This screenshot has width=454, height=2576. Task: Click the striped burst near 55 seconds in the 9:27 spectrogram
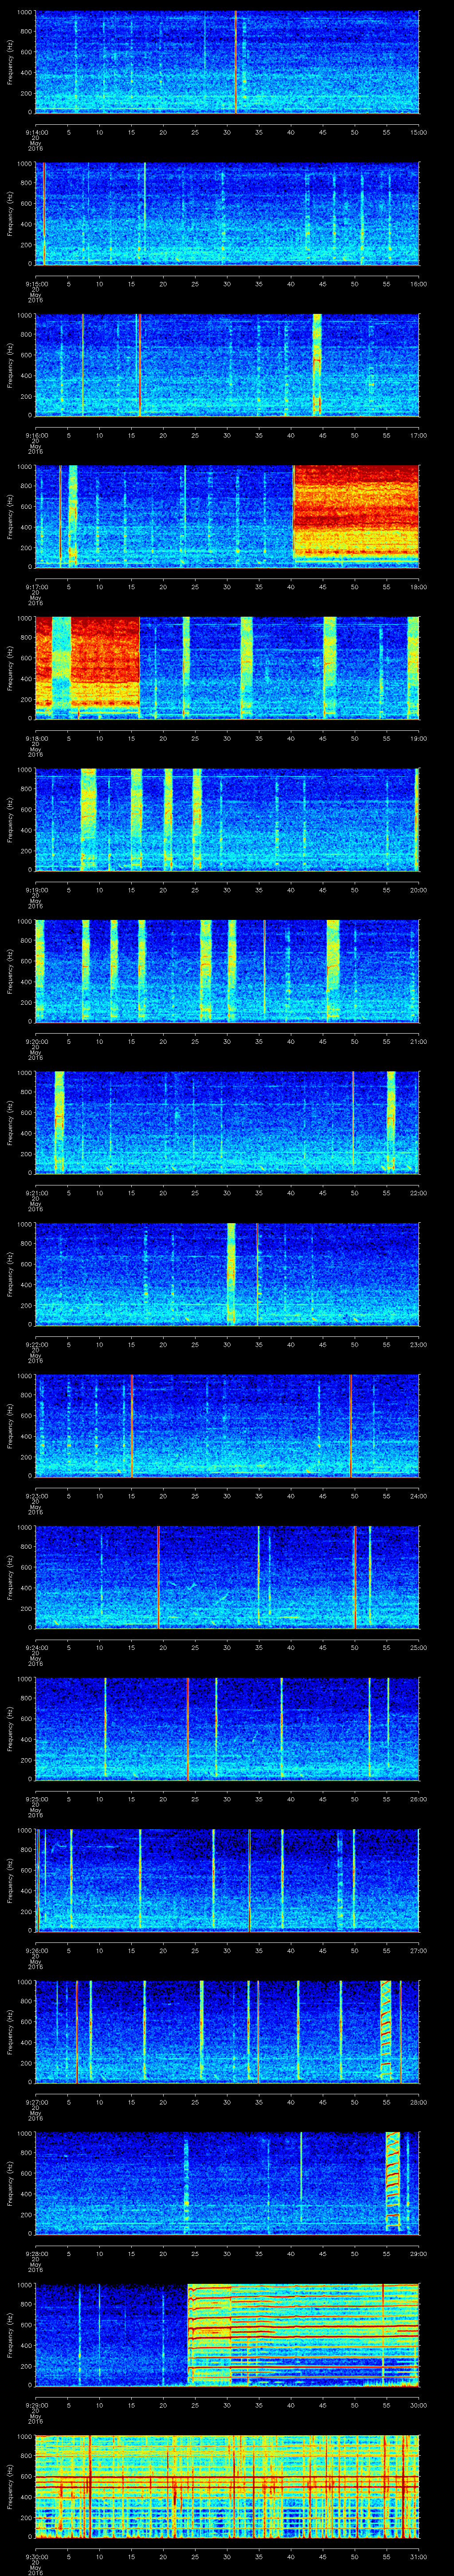tap(385, 2031)
